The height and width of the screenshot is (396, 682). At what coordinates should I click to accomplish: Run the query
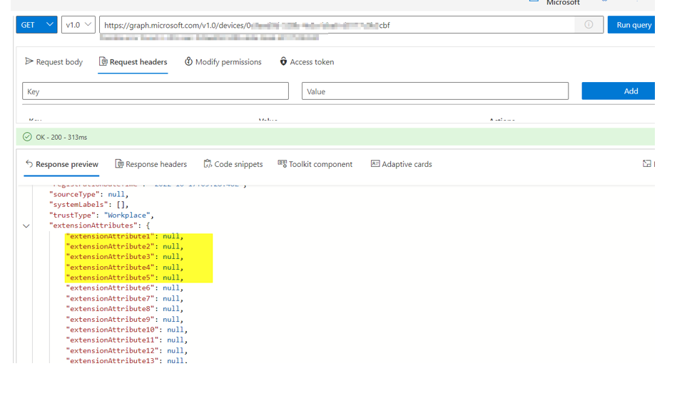[631, 25]
